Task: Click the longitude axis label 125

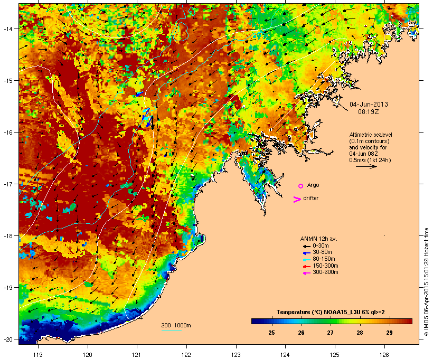Action: point(335,355)
